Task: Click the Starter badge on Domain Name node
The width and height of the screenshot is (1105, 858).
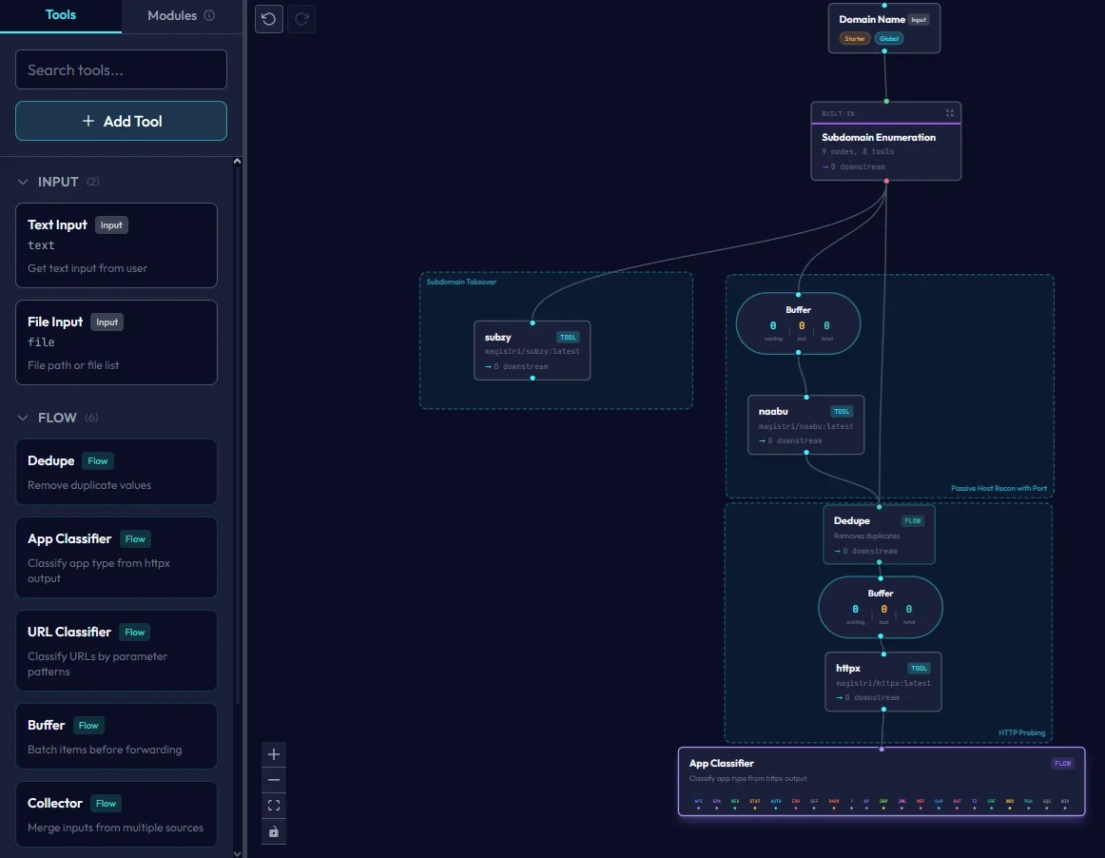Action: [854, 38]
